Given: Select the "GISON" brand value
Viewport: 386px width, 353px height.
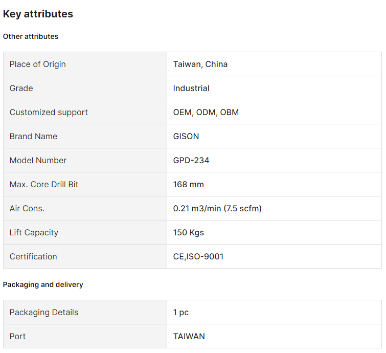Looking at the screenshot, I should (x=186, y=136).
